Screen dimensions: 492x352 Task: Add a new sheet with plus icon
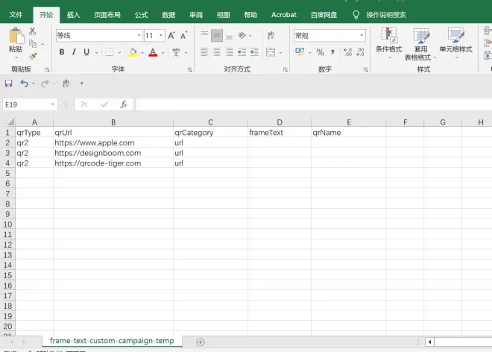200,342
